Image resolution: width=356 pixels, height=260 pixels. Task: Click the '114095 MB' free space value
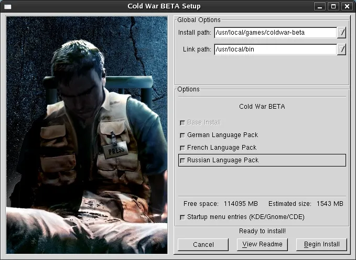coord(241,204)
